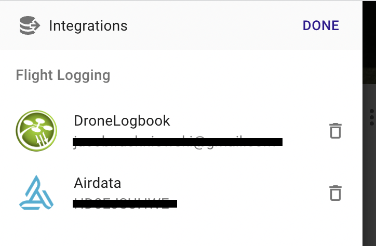This screenshot has width=376, height=246.
Task: Delete the DroneLogbook integration via trash icon
Action: click(335, 131)
